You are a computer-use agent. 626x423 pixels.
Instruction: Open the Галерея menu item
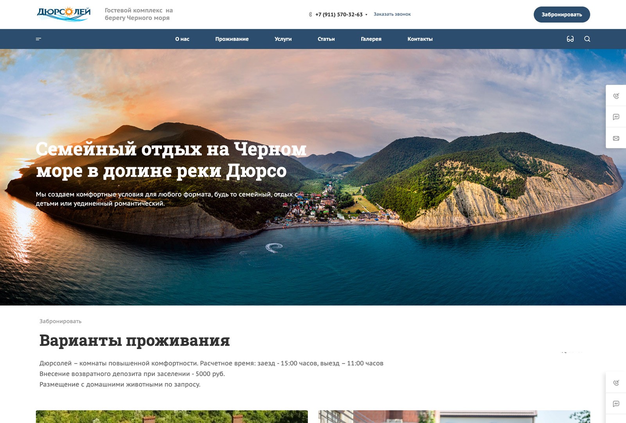[x=371, y=39]
